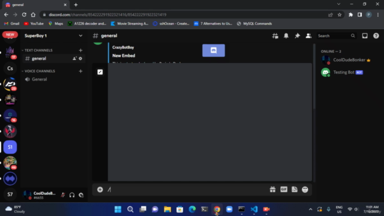Open the server with 16 badge

tap(10, 116)
